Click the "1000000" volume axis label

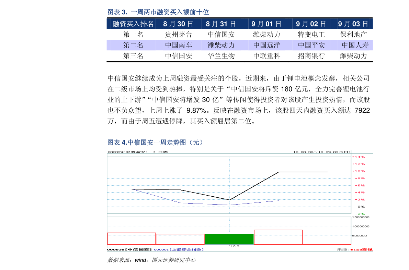tap(361, 226)
